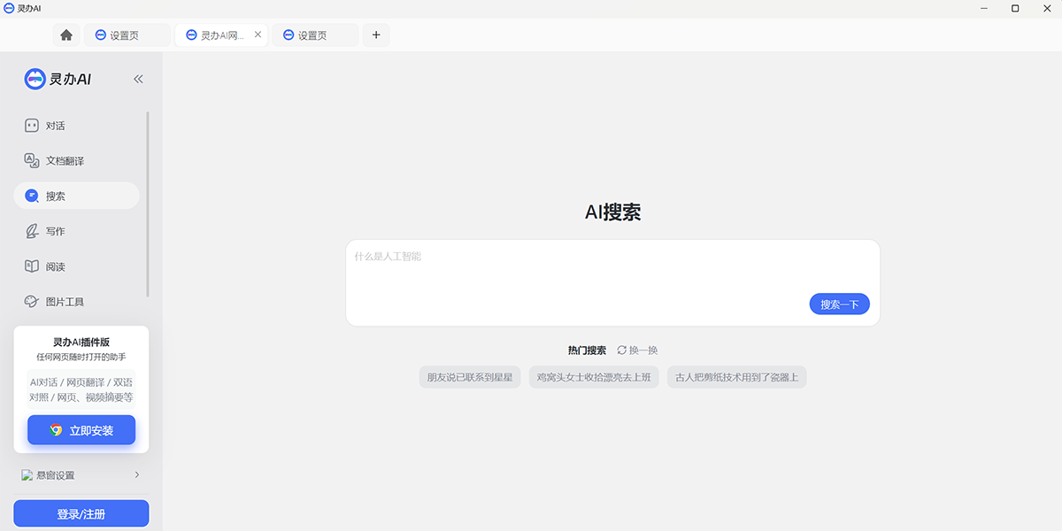Click the 灵办AI logo in sidebar
The width and height of the screenshot is (1062, 531).
58,79
